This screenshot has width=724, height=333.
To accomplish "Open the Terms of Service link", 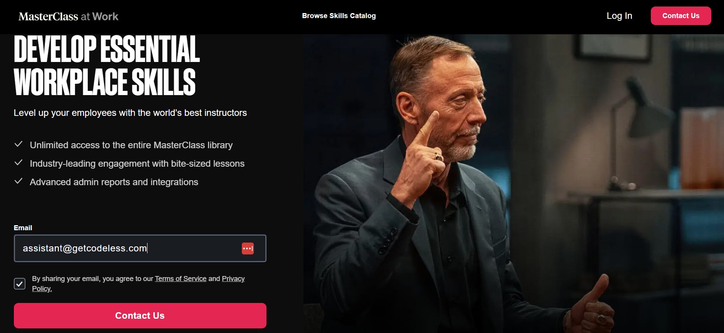I will [x=181, y=278].
